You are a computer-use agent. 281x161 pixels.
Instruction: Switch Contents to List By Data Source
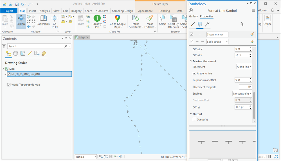pyautogui.click(x=15, y=53)
